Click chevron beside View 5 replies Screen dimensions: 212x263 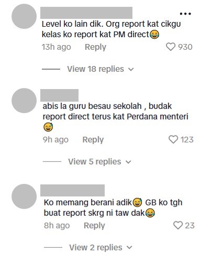tap(128, 162)
